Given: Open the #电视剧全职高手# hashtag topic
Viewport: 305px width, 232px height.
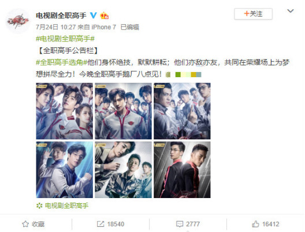Looking at the screenshot, I should (65, 39).
